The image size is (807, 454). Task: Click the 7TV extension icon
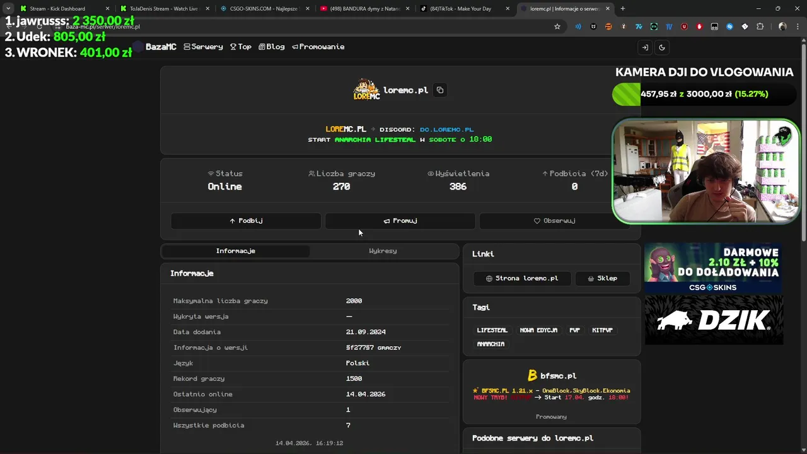(639, 26)
